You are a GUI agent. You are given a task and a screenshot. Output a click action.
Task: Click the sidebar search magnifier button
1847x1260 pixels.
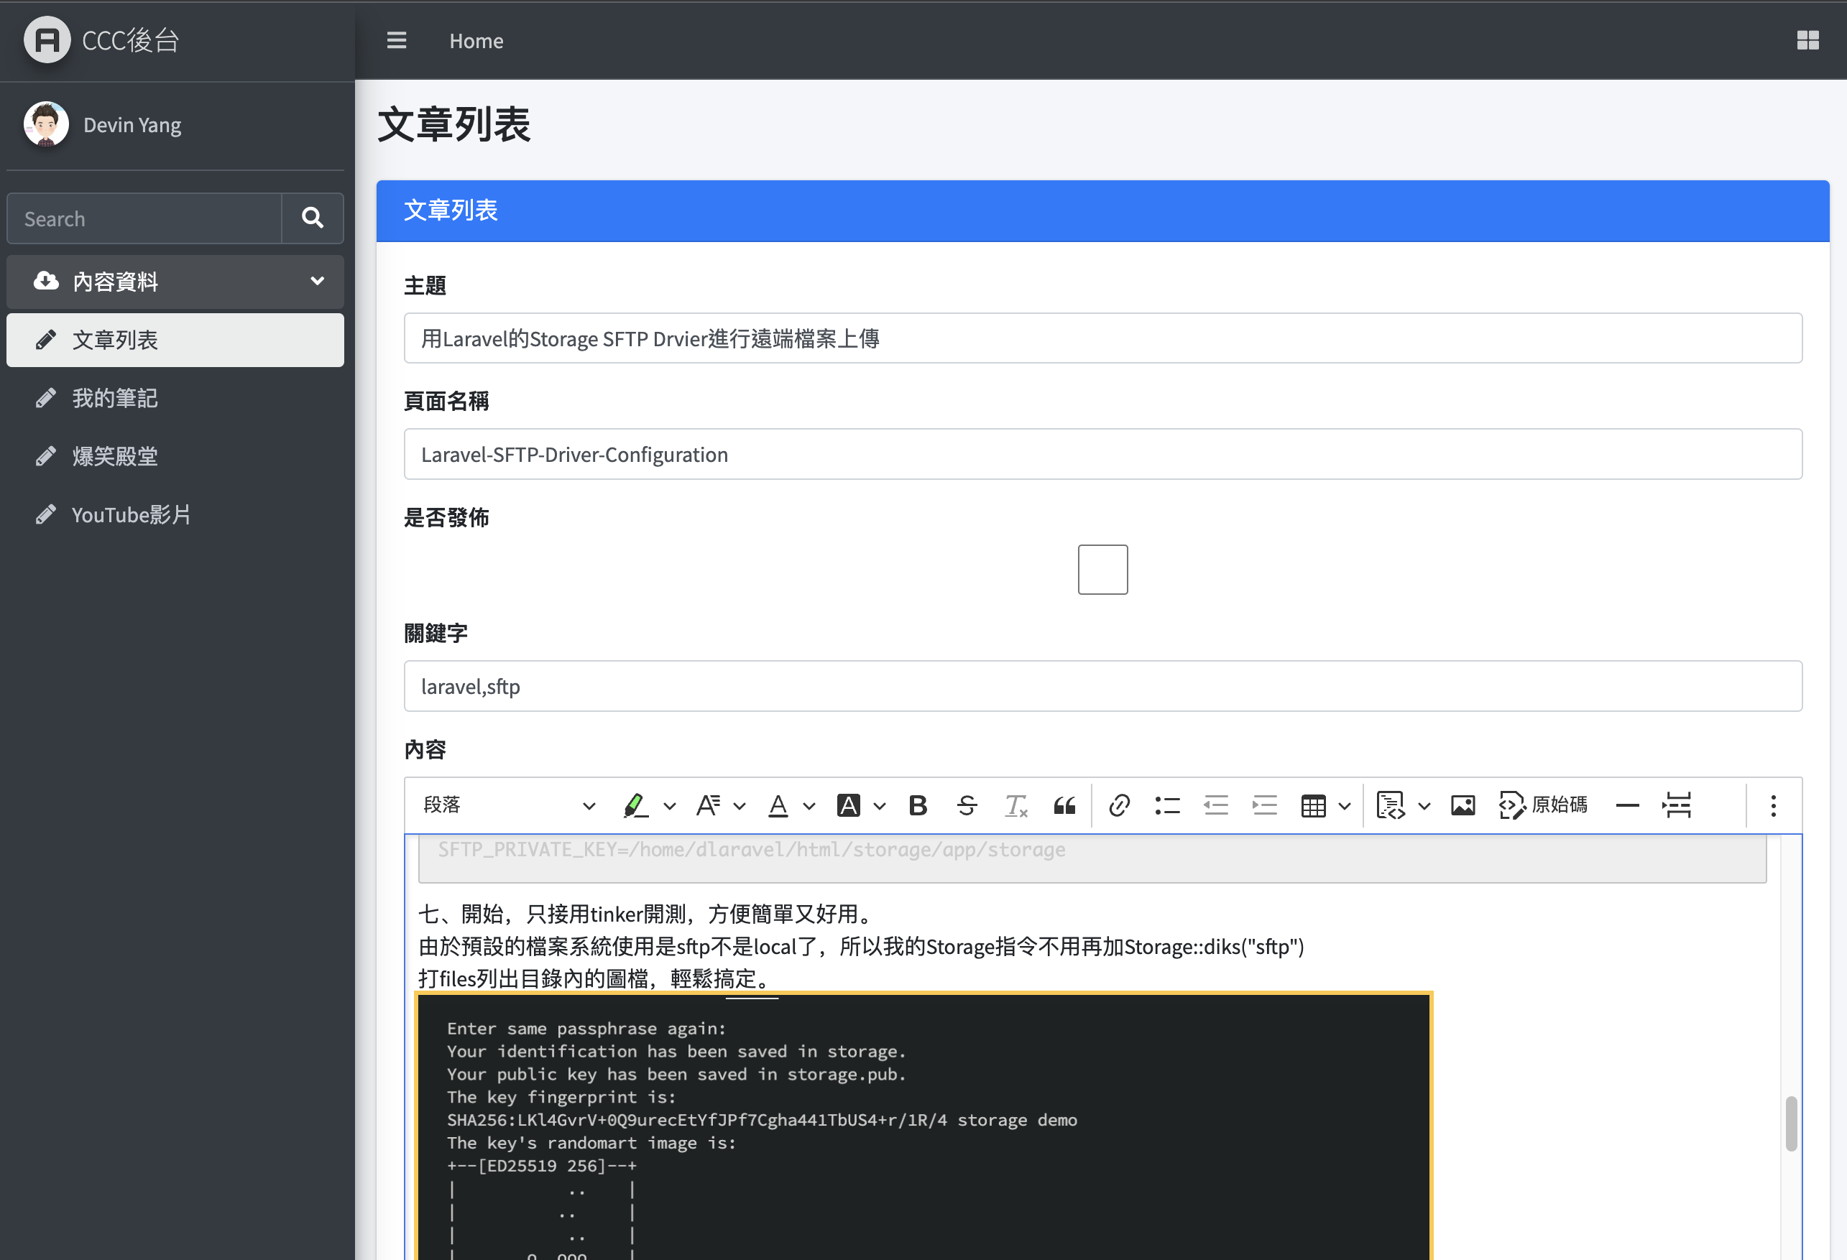(x=313, y=218)
